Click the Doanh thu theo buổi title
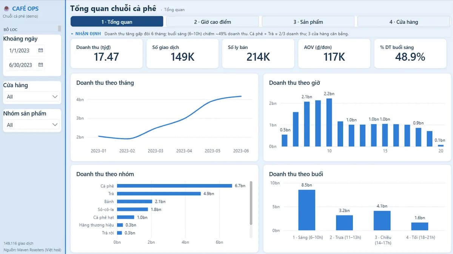453x254 pixels. [x=296, y=174]
